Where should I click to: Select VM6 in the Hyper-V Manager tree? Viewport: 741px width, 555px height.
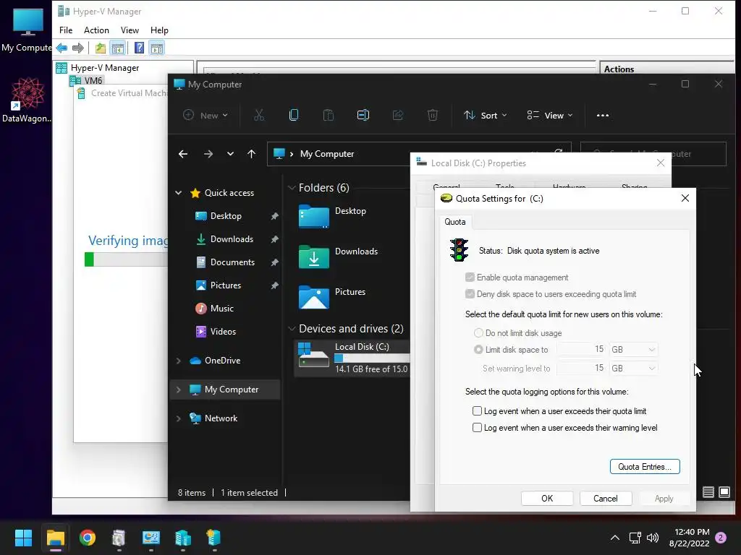pyautogui.click(x=93, y=80)
